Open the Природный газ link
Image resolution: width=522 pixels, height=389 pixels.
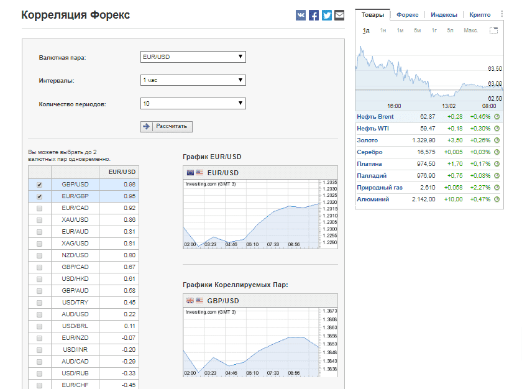[379, 188]
